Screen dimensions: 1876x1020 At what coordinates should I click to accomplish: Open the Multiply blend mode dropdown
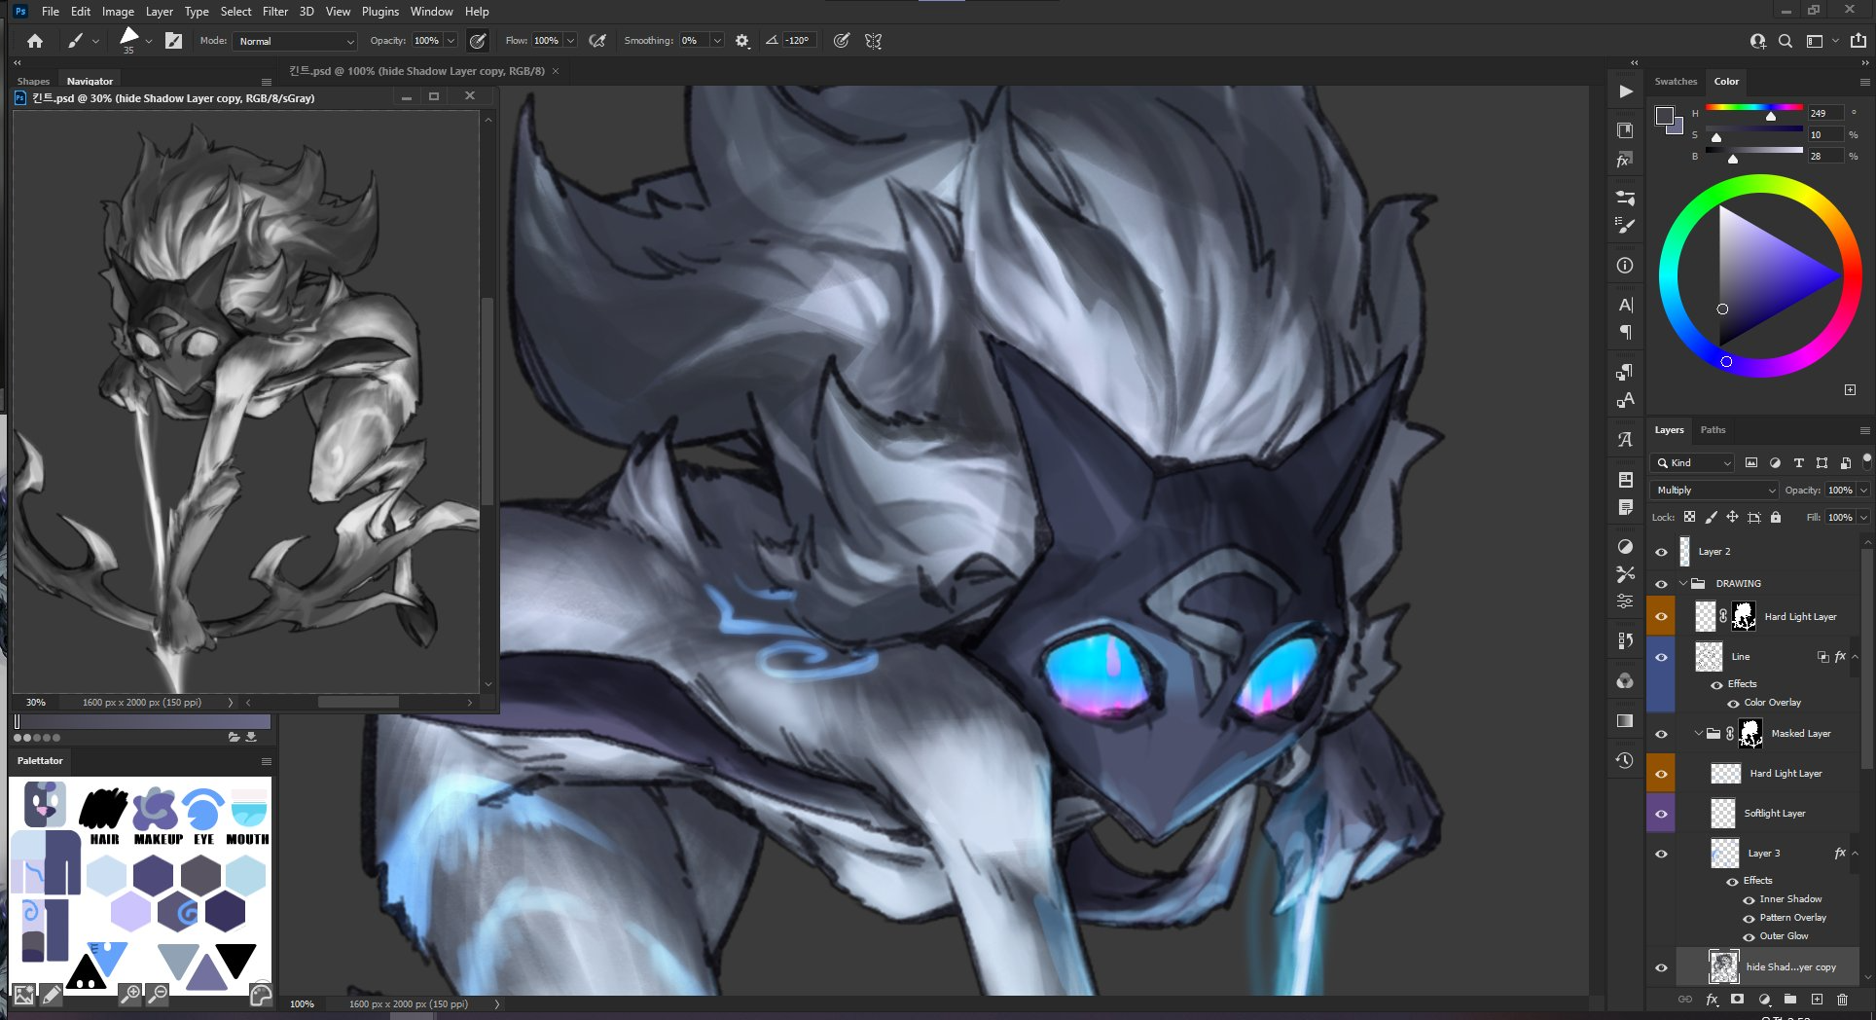1714,490
